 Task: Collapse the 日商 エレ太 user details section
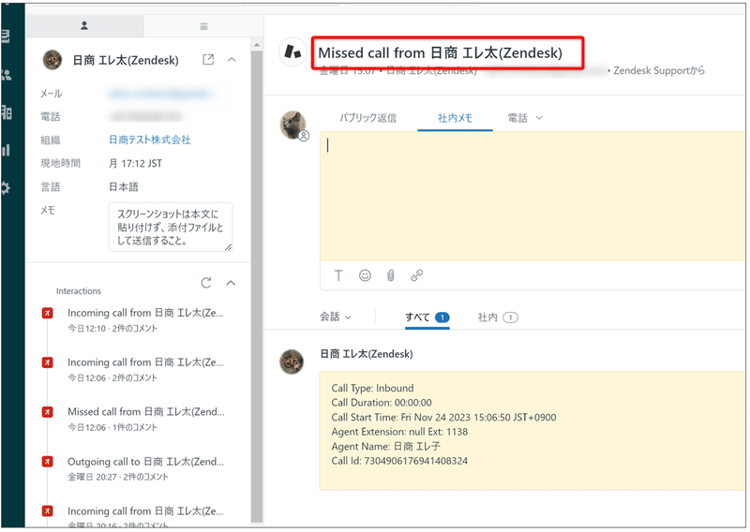(232, 60)
